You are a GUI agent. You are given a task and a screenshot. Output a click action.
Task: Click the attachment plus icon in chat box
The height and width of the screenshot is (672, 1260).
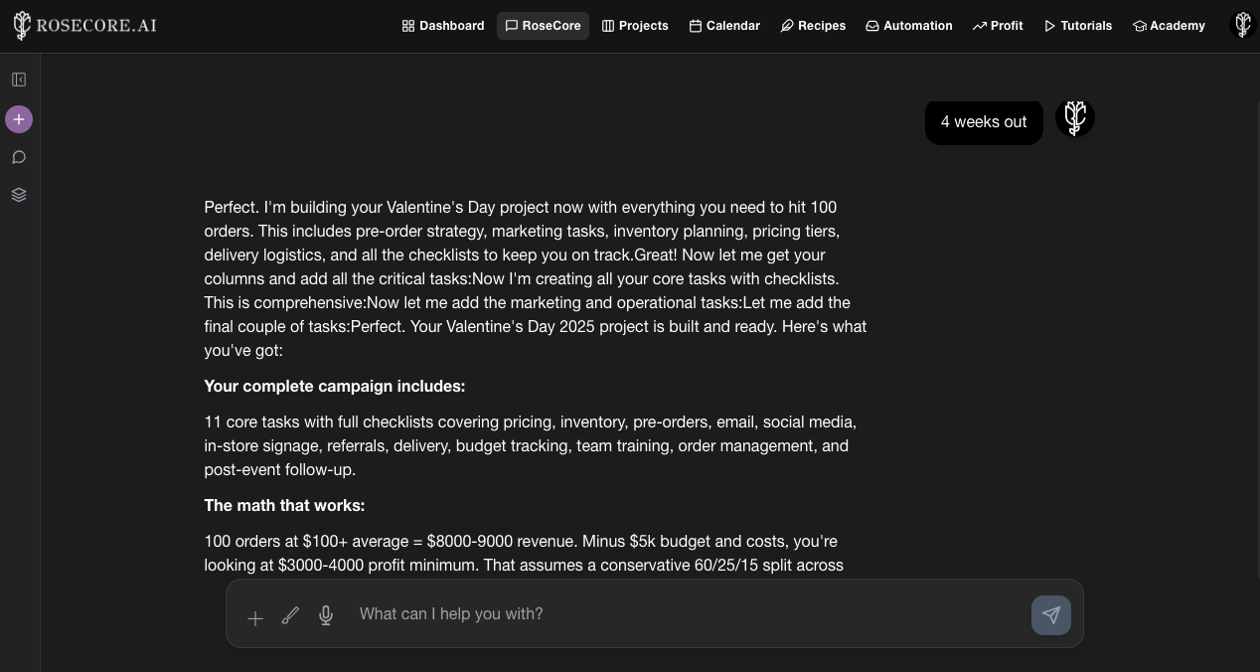tap(255, 618)
